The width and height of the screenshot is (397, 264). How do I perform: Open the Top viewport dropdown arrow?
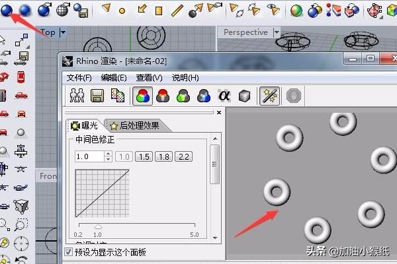64,32
